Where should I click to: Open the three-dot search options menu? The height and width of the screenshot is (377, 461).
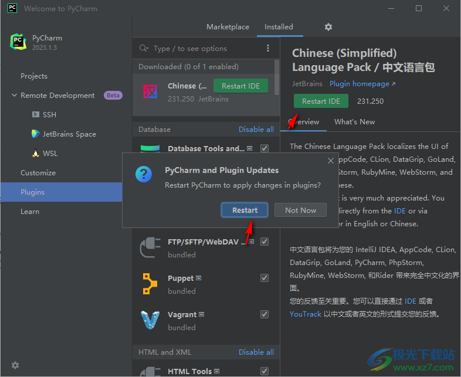[x=268, y=48]
